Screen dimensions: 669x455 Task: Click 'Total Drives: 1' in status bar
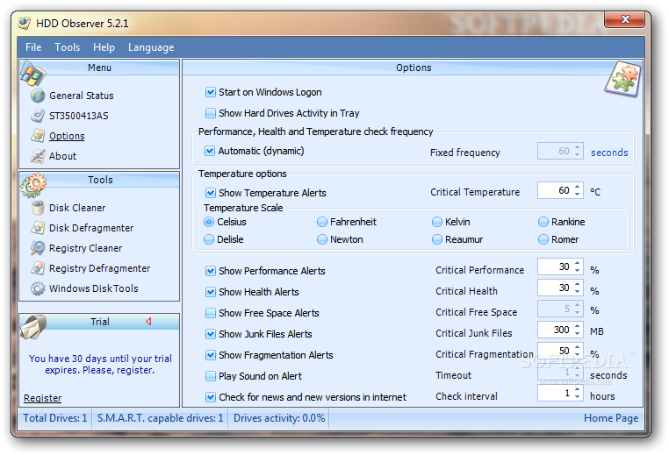tap(55, 418)
